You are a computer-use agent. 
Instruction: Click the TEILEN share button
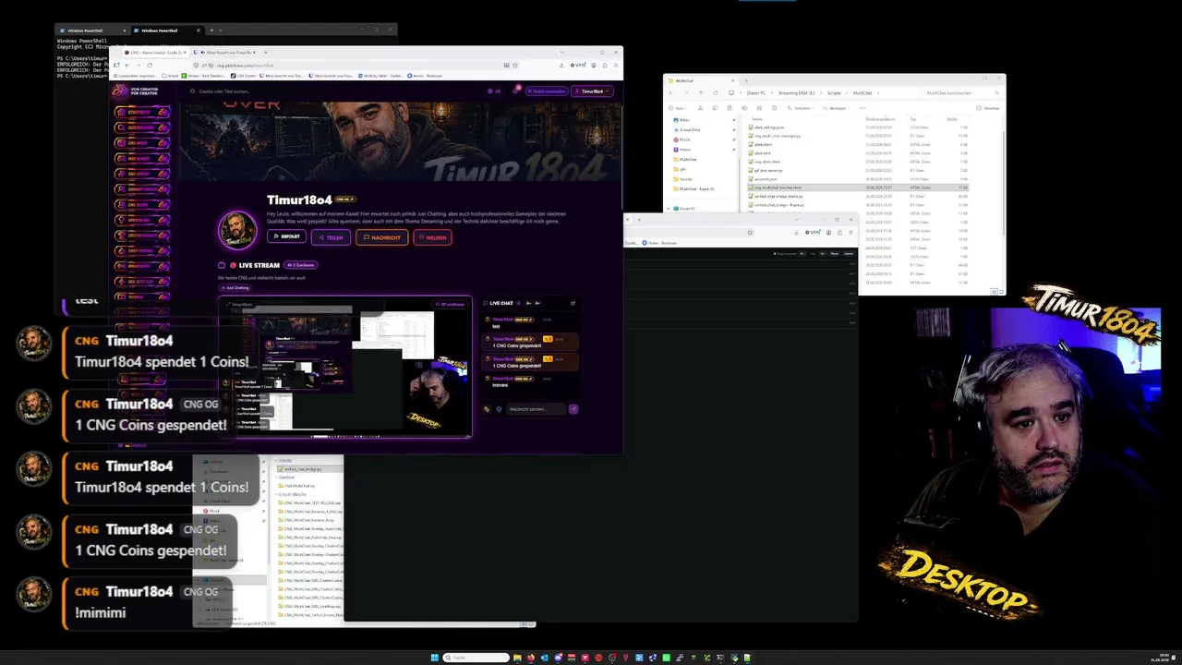[331, 237]
